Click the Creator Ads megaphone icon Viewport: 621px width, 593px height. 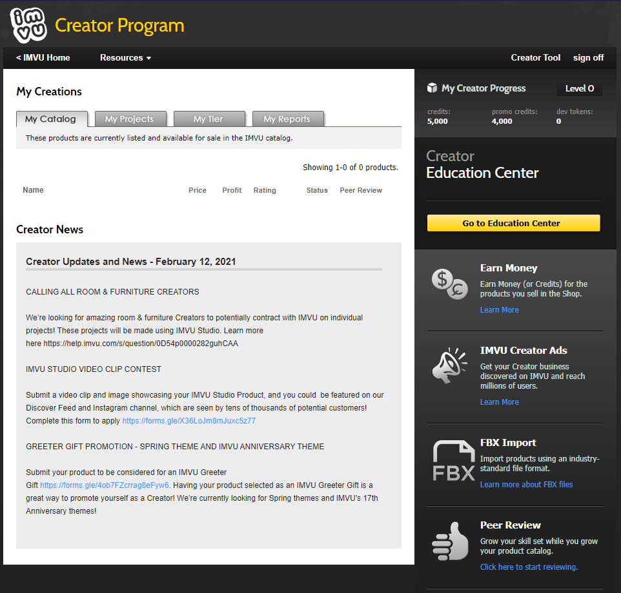click(x=450, y=365)
